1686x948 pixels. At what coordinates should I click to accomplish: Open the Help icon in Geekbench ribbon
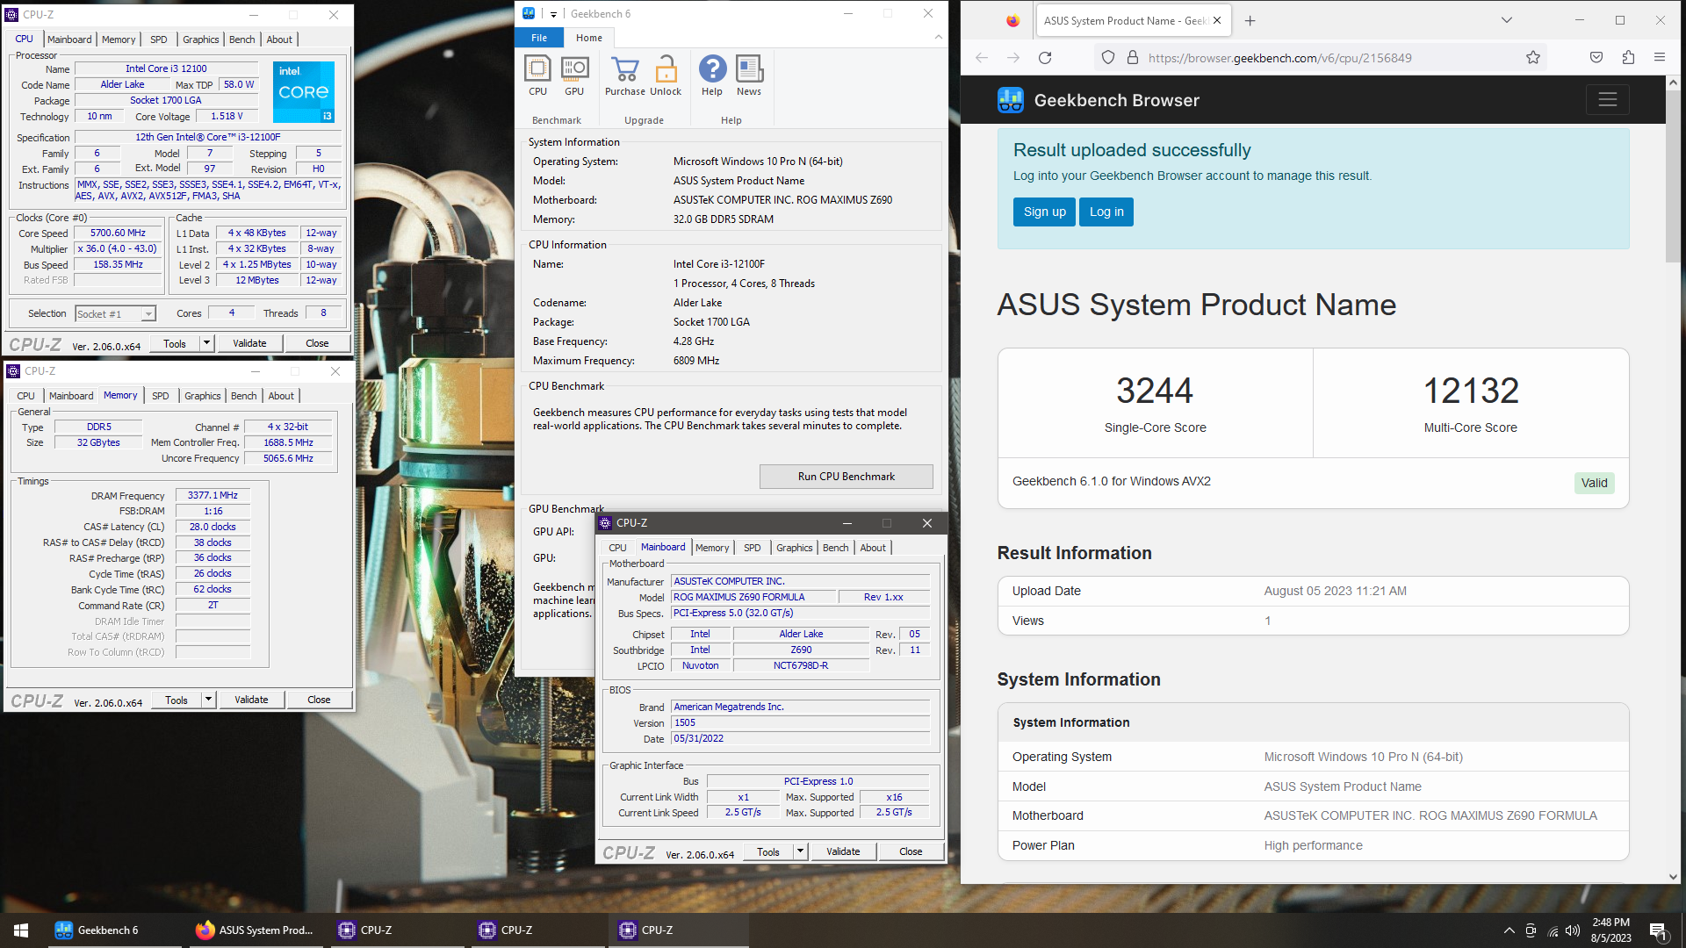coord(712,75)
